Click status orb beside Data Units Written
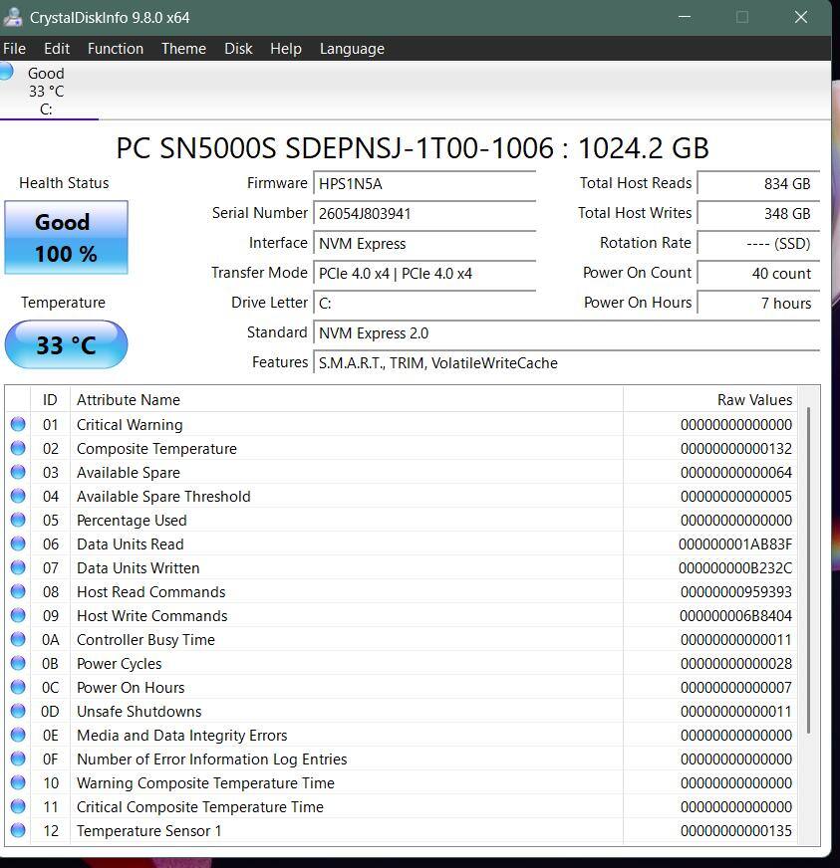This screenshot has height=868, width=840. pyautogui.click(x=18, y=567)
